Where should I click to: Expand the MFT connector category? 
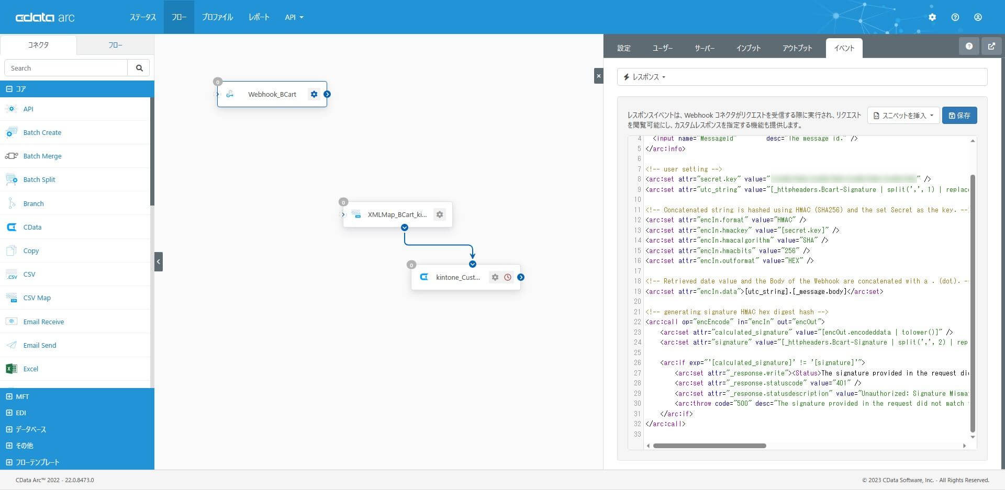[x=9, y=396]
